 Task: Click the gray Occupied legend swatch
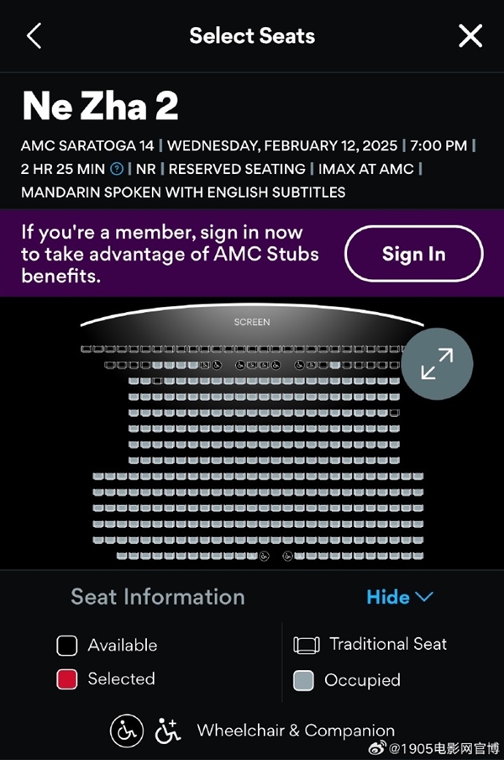tap(304, 680)
